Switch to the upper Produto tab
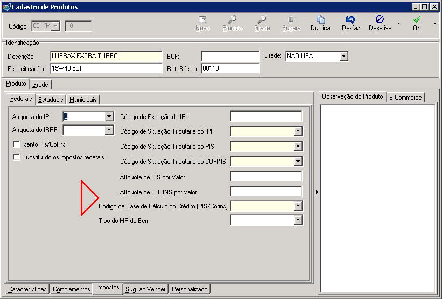Screen dimensions: 442x299 (16, 84)
